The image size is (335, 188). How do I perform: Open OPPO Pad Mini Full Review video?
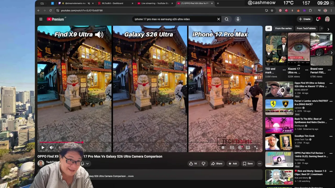pyautogui.click(x=279, y=159)
